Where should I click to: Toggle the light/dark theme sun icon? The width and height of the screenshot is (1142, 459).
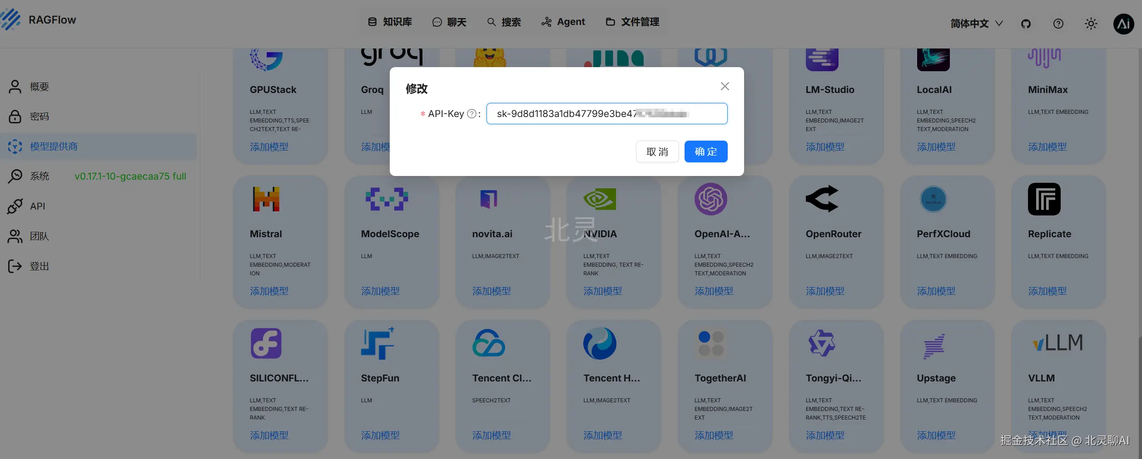(1091, 24)
